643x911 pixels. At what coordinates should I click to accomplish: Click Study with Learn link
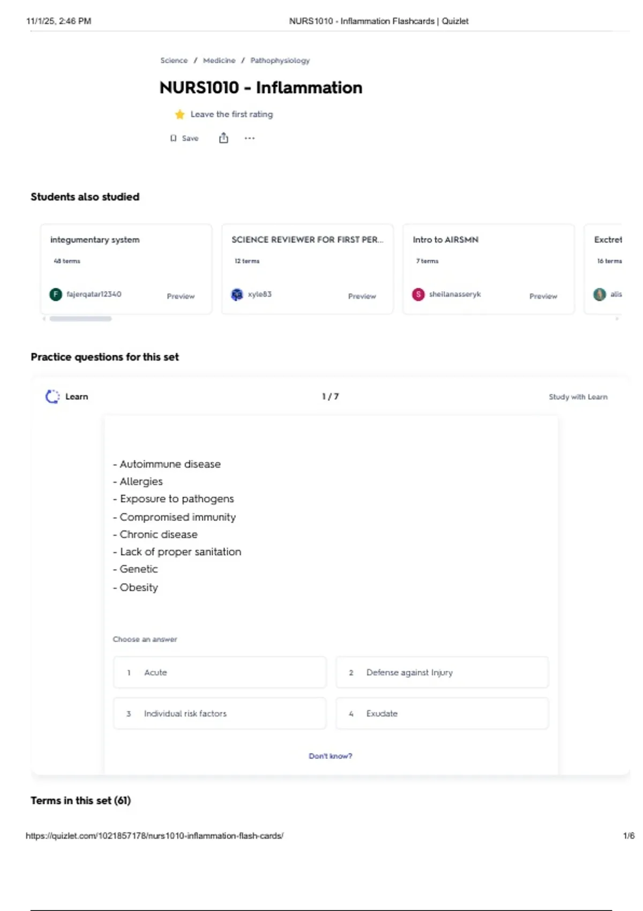coord(578,397)
